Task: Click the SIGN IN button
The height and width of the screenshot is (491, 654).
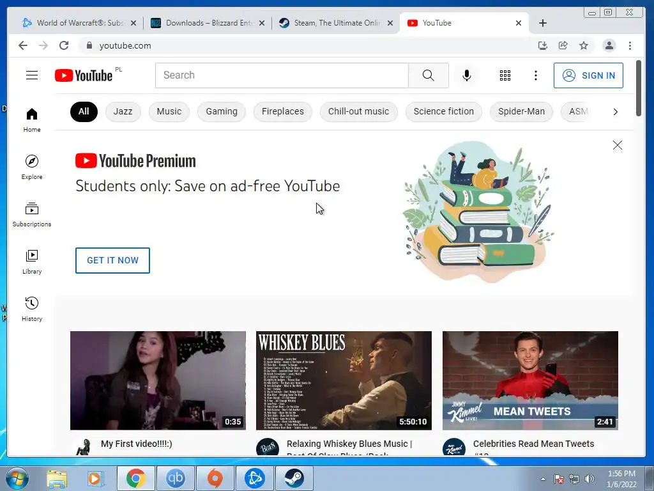Action: tap(588, 75)
